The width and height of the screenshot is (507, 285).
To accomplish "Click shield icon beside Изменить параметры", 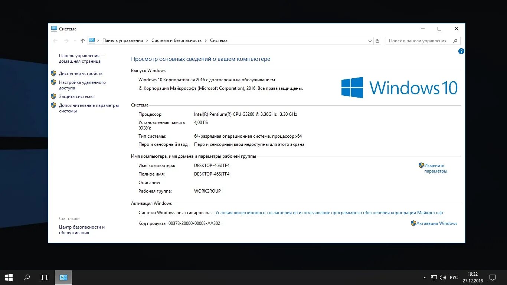I will [421, 166].
